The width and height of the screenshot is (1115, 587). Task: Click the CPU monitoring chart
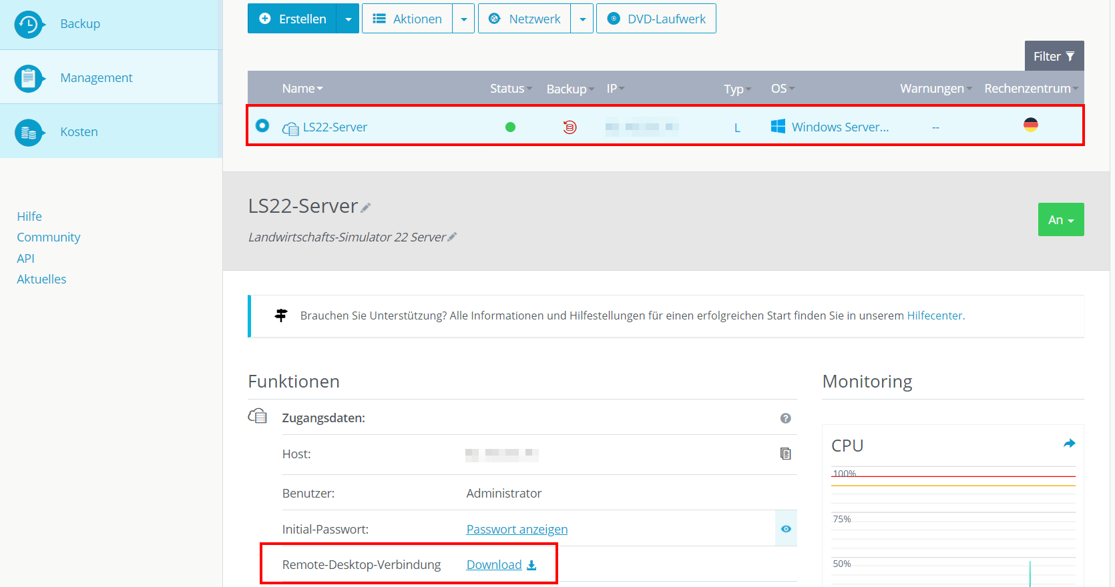953,527
